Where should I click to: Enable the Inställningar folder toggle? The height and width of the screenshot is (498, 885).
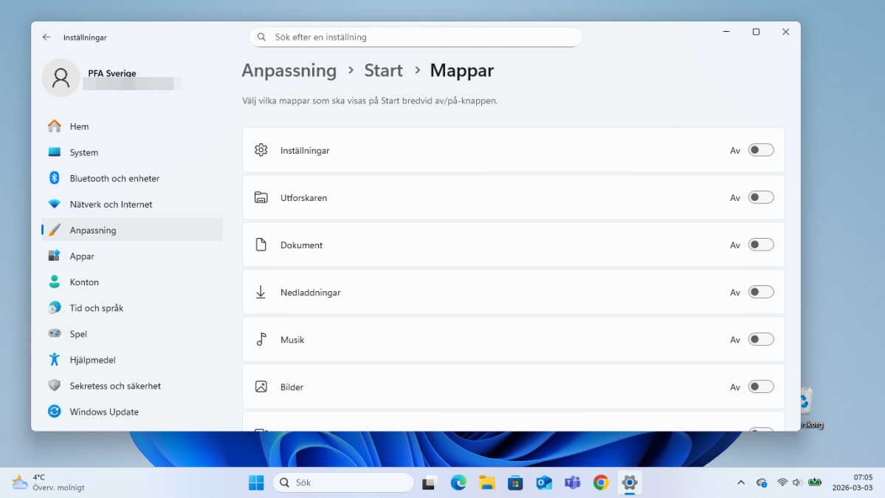(761, 149)
